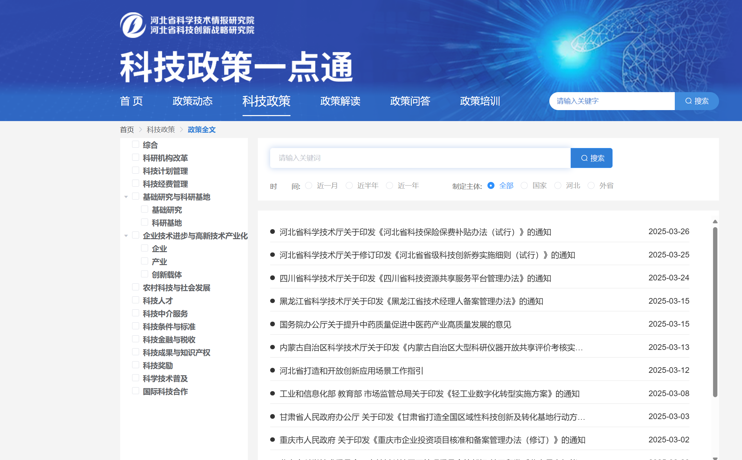
Task: Focus the 请输入关键词 policy search field
Action: (420, 158)
